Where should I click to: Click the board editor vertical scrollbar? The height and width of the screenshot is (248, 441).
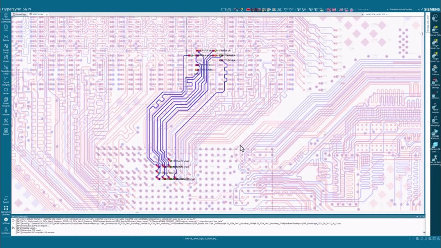click(423, 114)
